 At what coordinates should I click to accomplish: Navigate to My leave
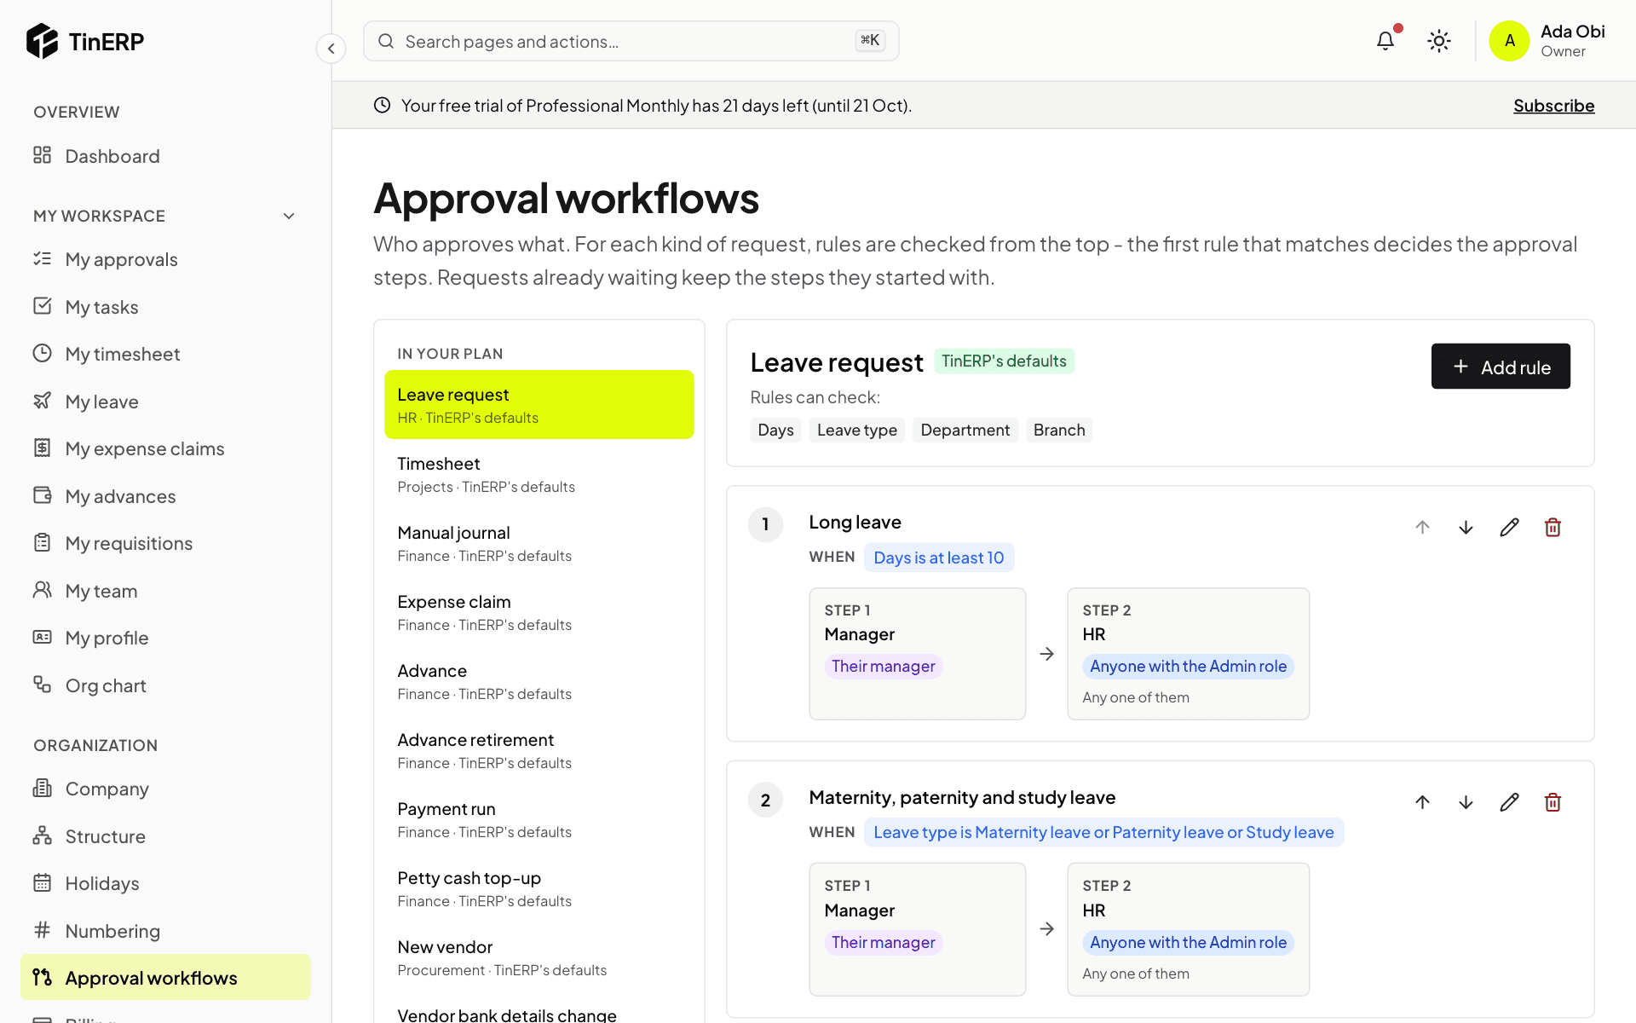tap(165, 402)
